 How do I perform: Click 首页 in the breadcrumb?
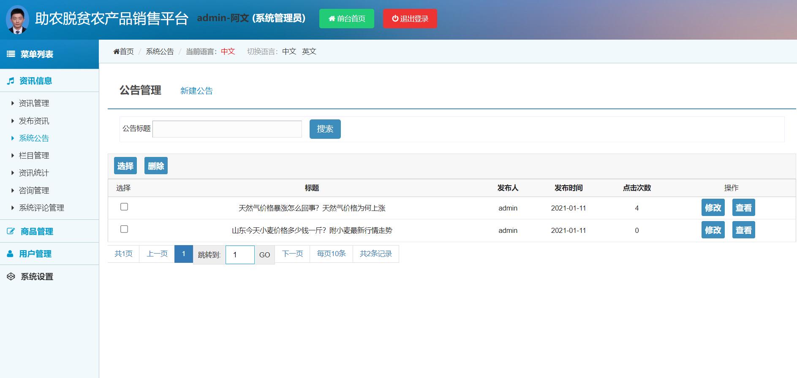127,51
